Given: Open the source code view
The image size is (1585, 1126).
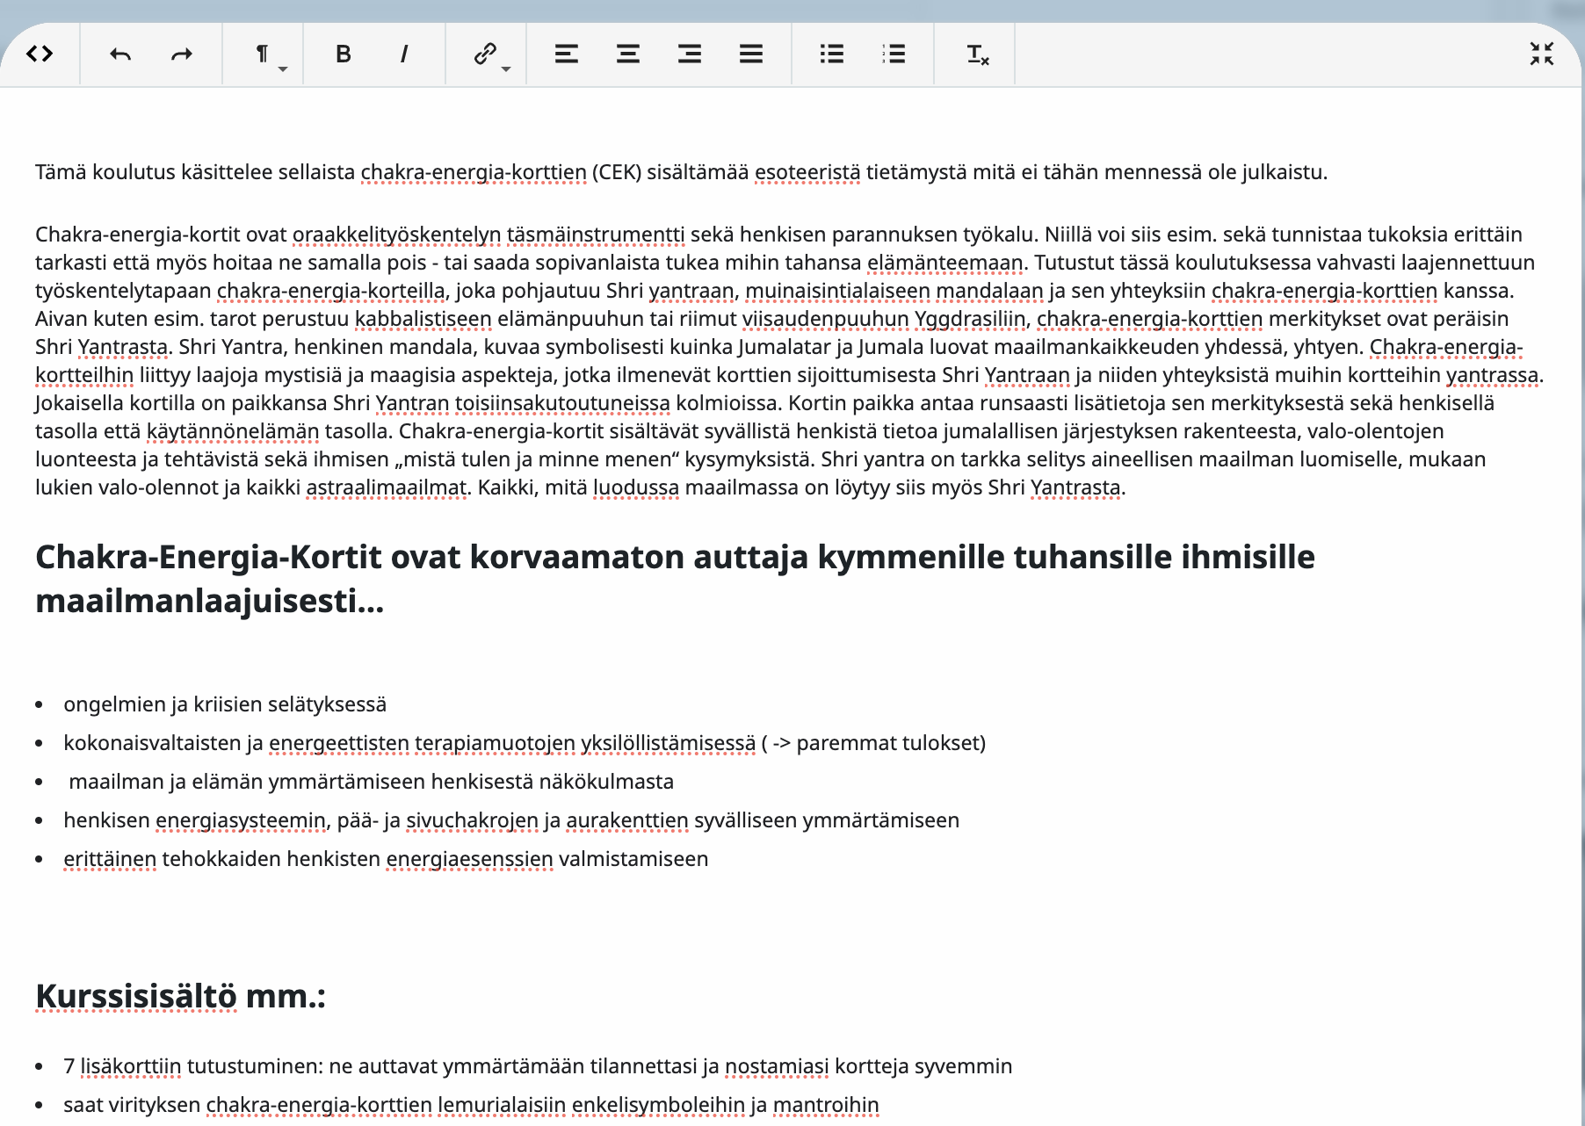Looking at the screenshot, I should tap(40, 54).
